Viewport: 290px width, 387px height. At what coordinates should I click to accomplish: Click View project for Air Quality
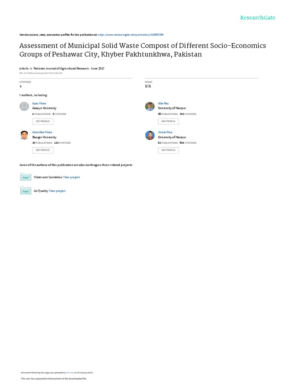coord(57,191)
